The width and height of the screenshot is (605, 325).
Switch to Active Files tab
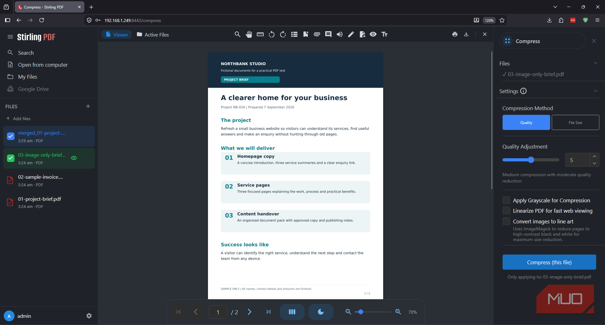153,35
